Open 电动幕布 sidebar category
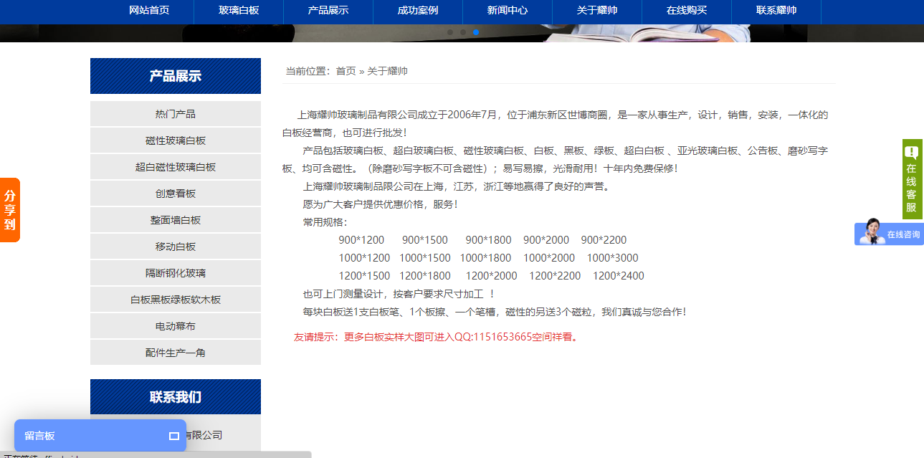 tap(176, 326)
